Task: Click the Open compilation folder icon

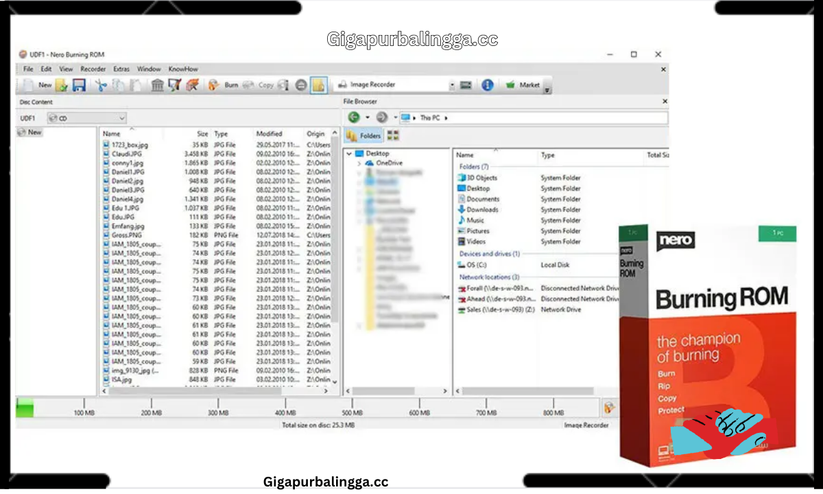Action: (62, 85)
